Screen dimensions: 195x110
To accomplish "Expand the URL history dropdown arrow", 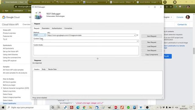I will pyautogui.click(x=135, y=35).
